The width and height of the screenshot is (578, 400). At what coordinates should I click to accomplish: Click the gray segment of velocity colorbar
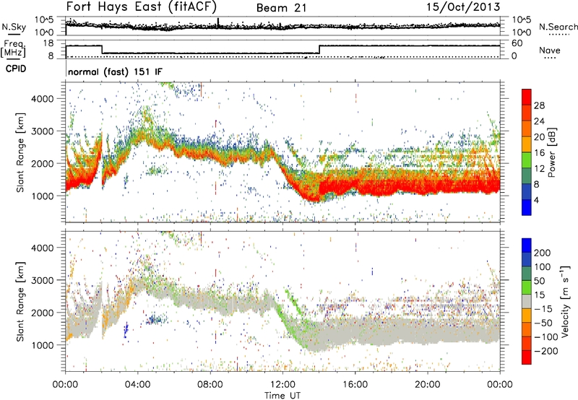pos(527,301)
